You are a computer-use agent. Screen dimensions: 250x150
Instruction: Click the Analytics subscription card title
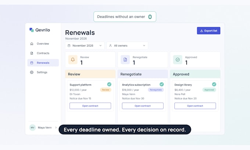pos(136,85)
